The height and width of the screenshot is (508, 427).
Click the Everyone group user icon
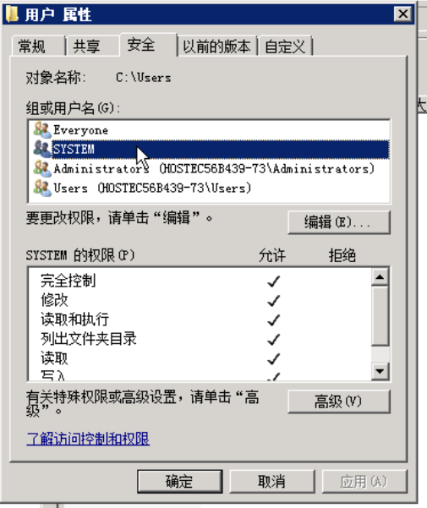click(x=42, y=129)
